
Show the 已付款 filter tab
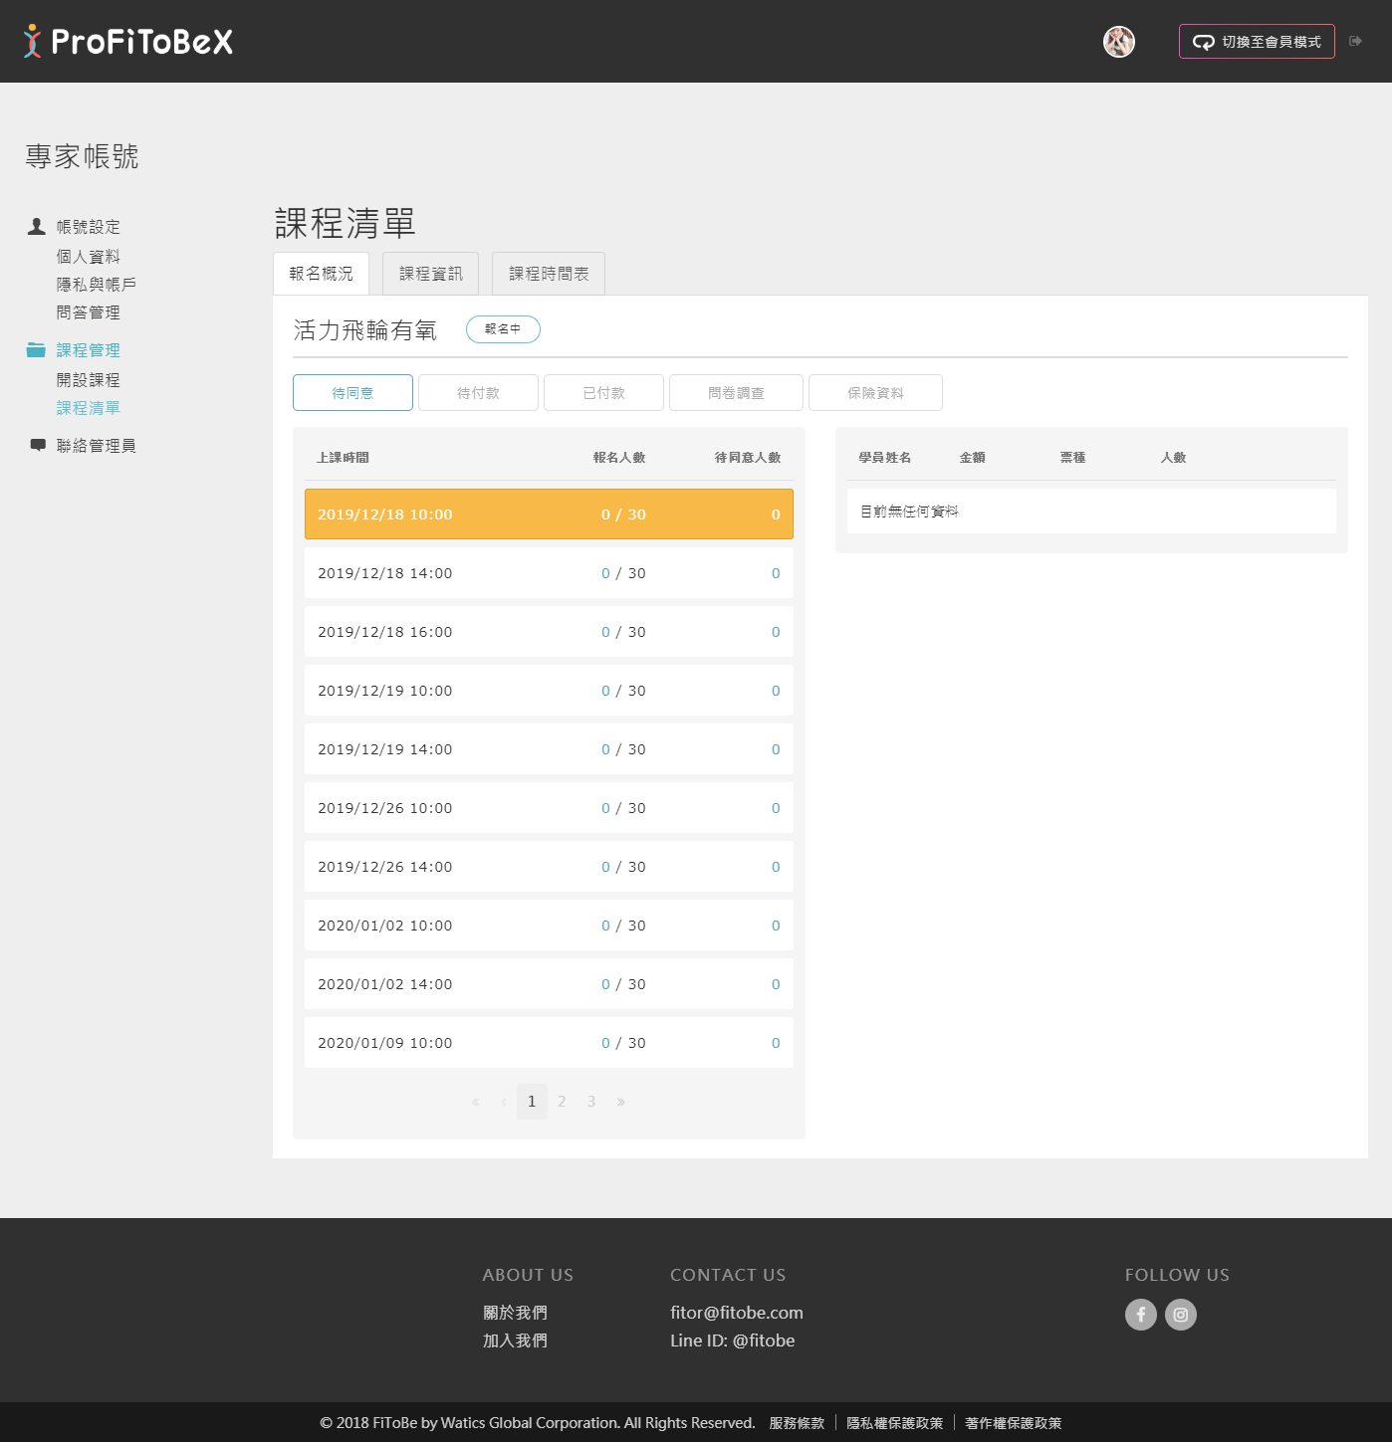(x=603, y=393)
